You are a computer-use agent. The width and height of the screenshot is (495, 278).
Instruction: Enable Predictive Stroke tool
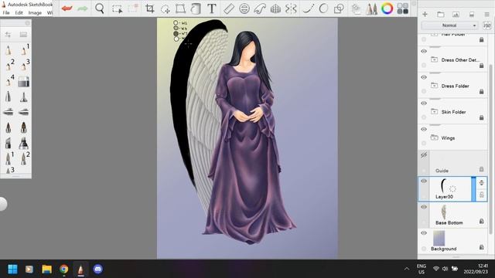pyautogui.click(x=323, y=8)
